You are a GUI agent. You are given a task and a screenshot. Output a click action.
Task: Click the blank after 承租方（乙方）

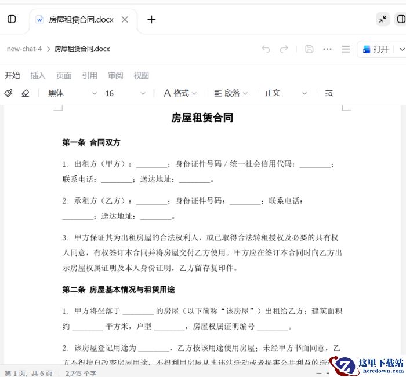point(152,202)
